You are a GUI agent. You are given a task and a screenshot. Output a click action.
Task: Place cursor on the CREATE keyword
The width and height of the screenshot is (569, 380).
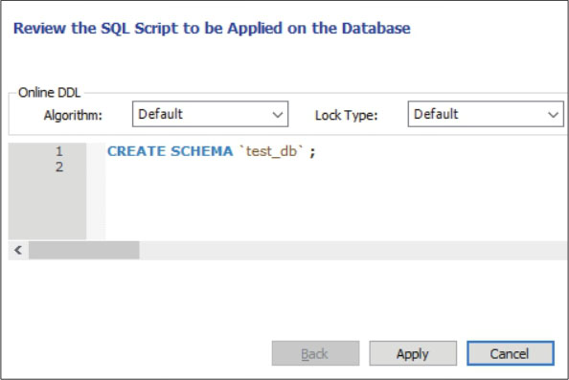pyautogui.click(x=136, y=151)
